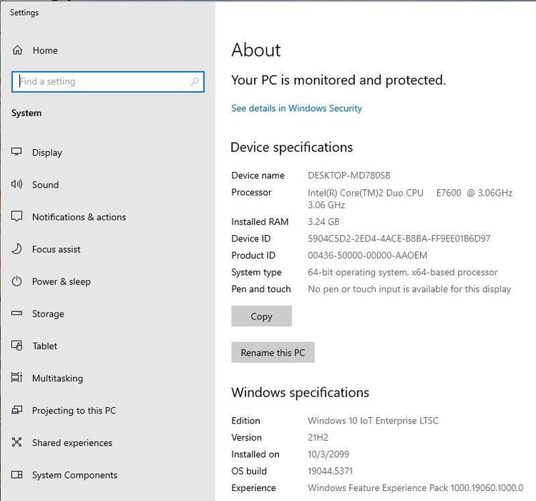Open Tablet settings page
Image resolution: width=536 pixels, height=501 pixels.
45,346
